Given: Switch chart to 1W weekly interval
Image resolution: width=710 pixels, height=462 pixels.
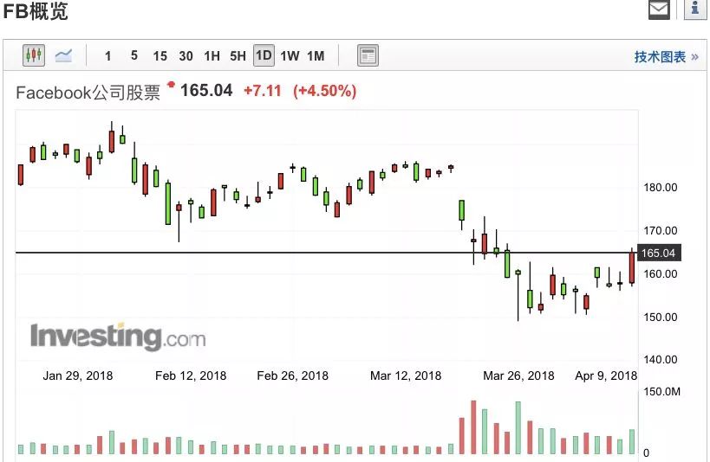Looking at the screenshot, I should [290, 56].
